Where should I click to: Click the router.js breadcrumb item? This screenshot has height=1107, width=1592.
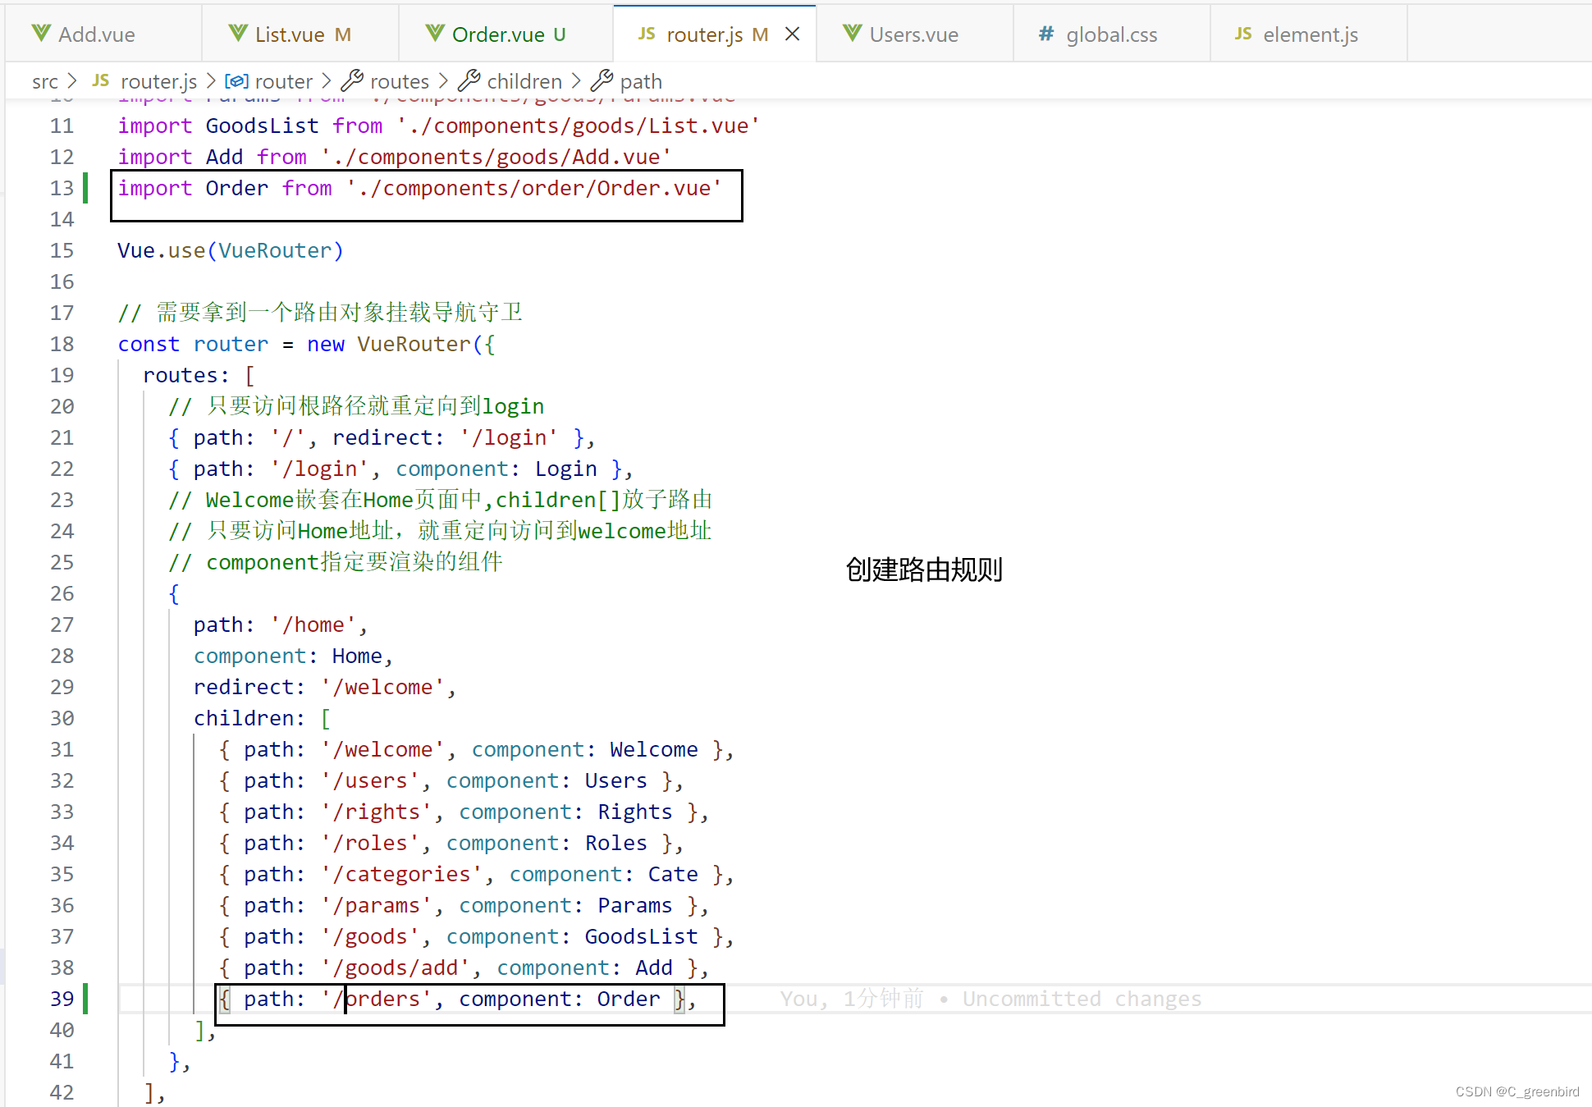pyautogui.click(x=158, y=81)
